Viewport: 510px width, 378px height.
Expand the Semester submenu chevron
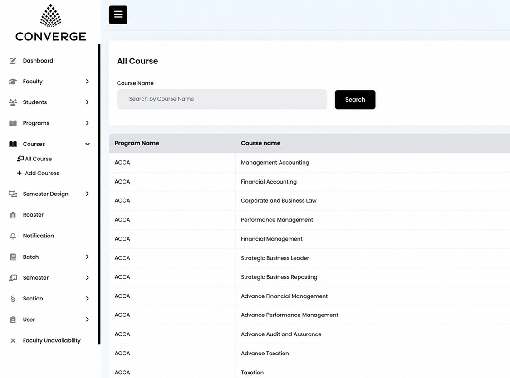[x=87, y=277]
